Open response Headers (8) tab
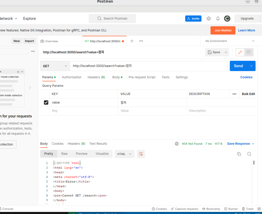This screenshot has width=262, height=214. 76,144
